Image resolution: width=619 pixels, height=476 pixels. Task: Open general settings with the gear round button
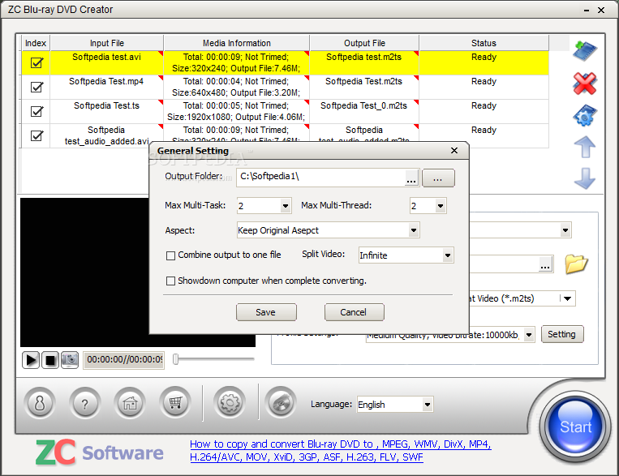pos(230,403)
